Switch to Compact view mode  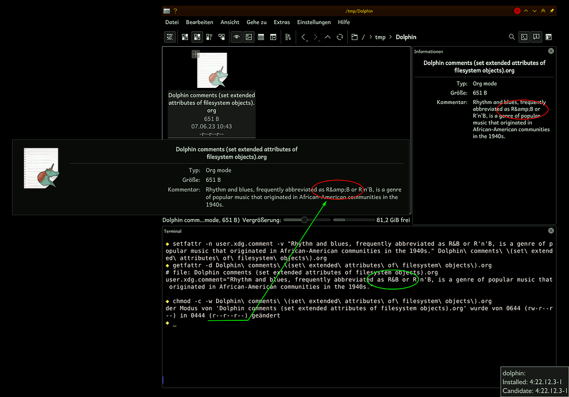197,37
